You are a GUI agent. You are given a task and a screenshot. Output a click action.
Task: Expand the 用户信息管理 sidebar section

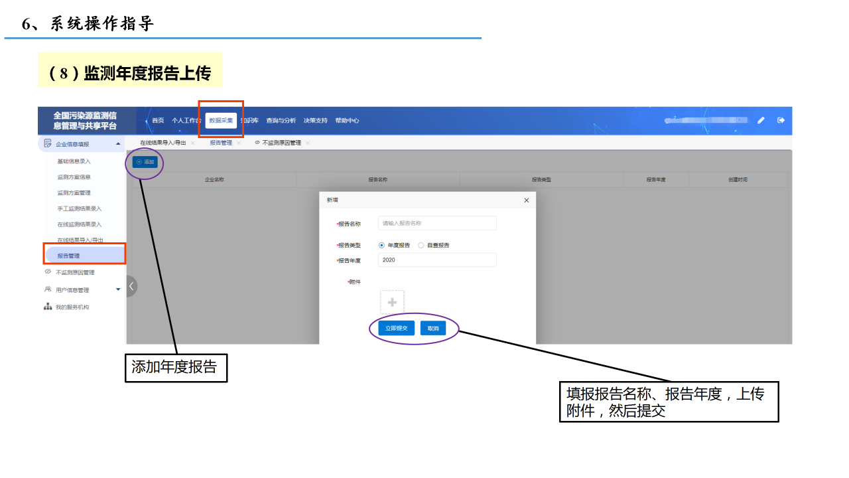coord(118,289)
